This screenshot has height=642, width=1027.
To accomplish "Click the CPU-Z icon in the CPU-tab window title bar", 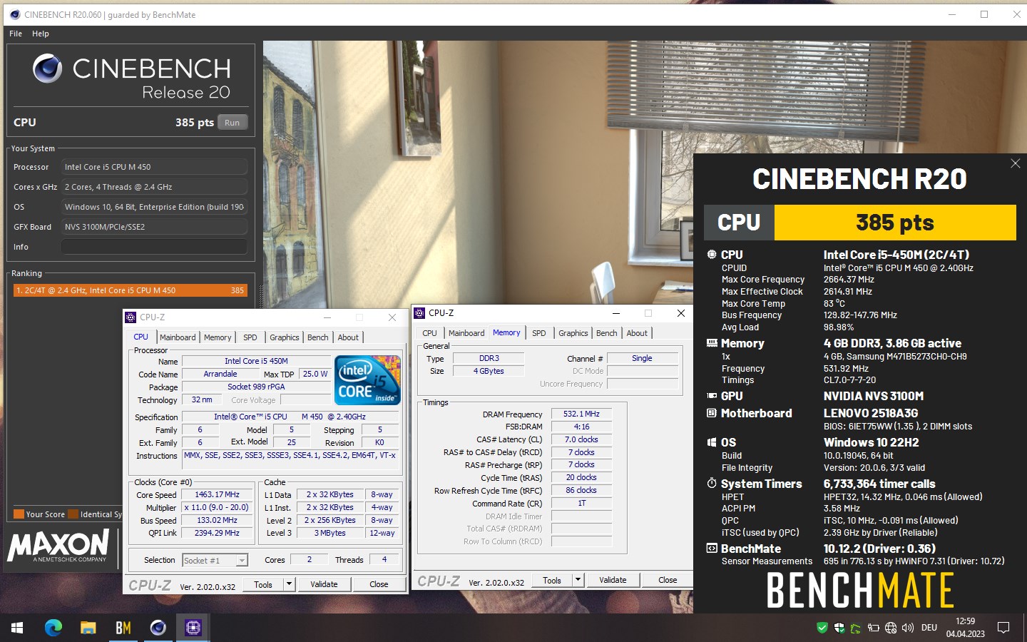I will [131, 317].
